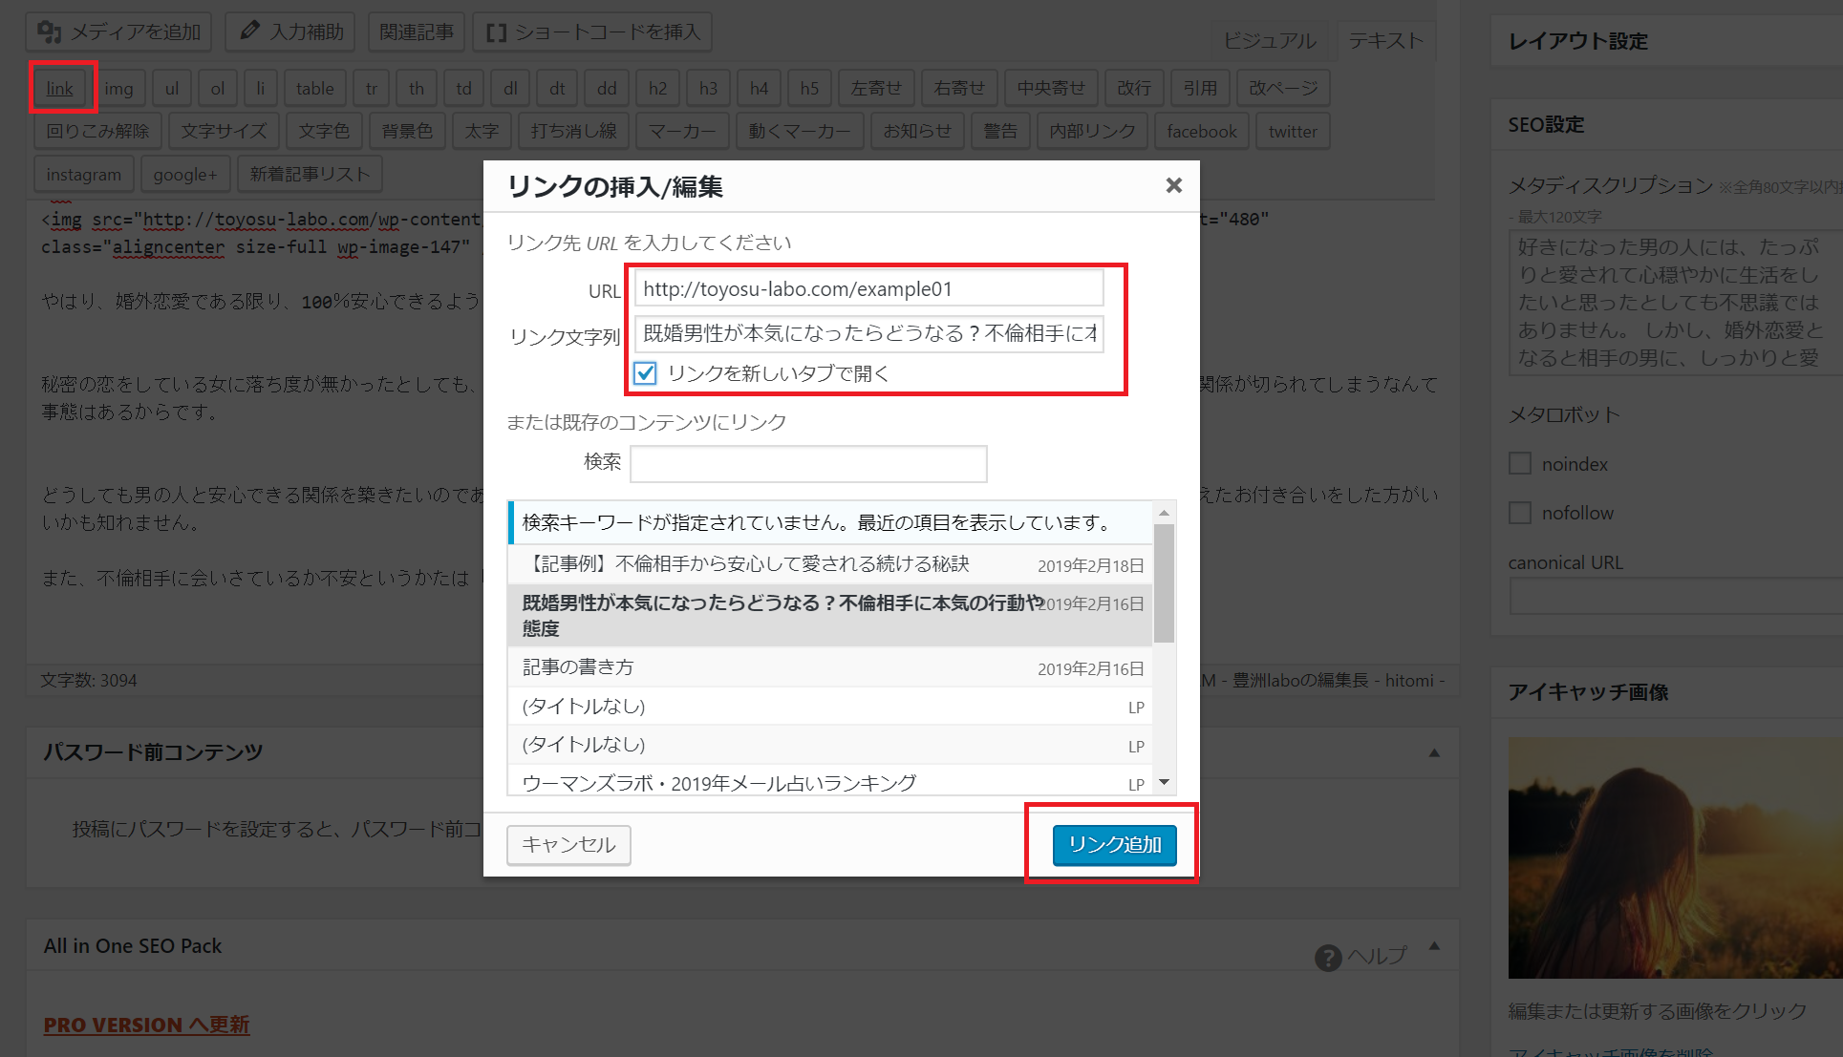Image resolution: width=1843 pixels, height=1057 pixels.
Task: Click the dl quicktag button
Action: pyautogui.click(x=510, y=88)
